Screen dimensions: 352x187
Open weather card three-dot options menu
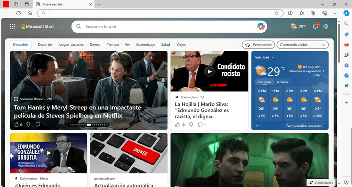321,57
